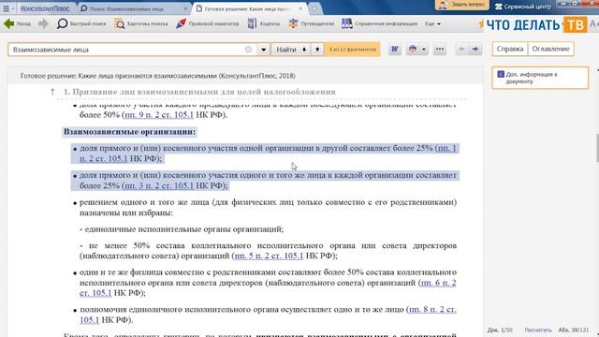This screenshot has height=337, width=599.
Task: Click the Посчитать status bar link
Action: pyautogui.click(x=538, y=330)
